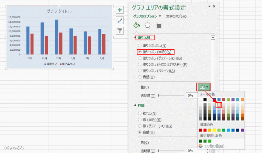
Task: Select 塗りつぶし (パターン)(A) radio button
Action: (x=140, y=71)
